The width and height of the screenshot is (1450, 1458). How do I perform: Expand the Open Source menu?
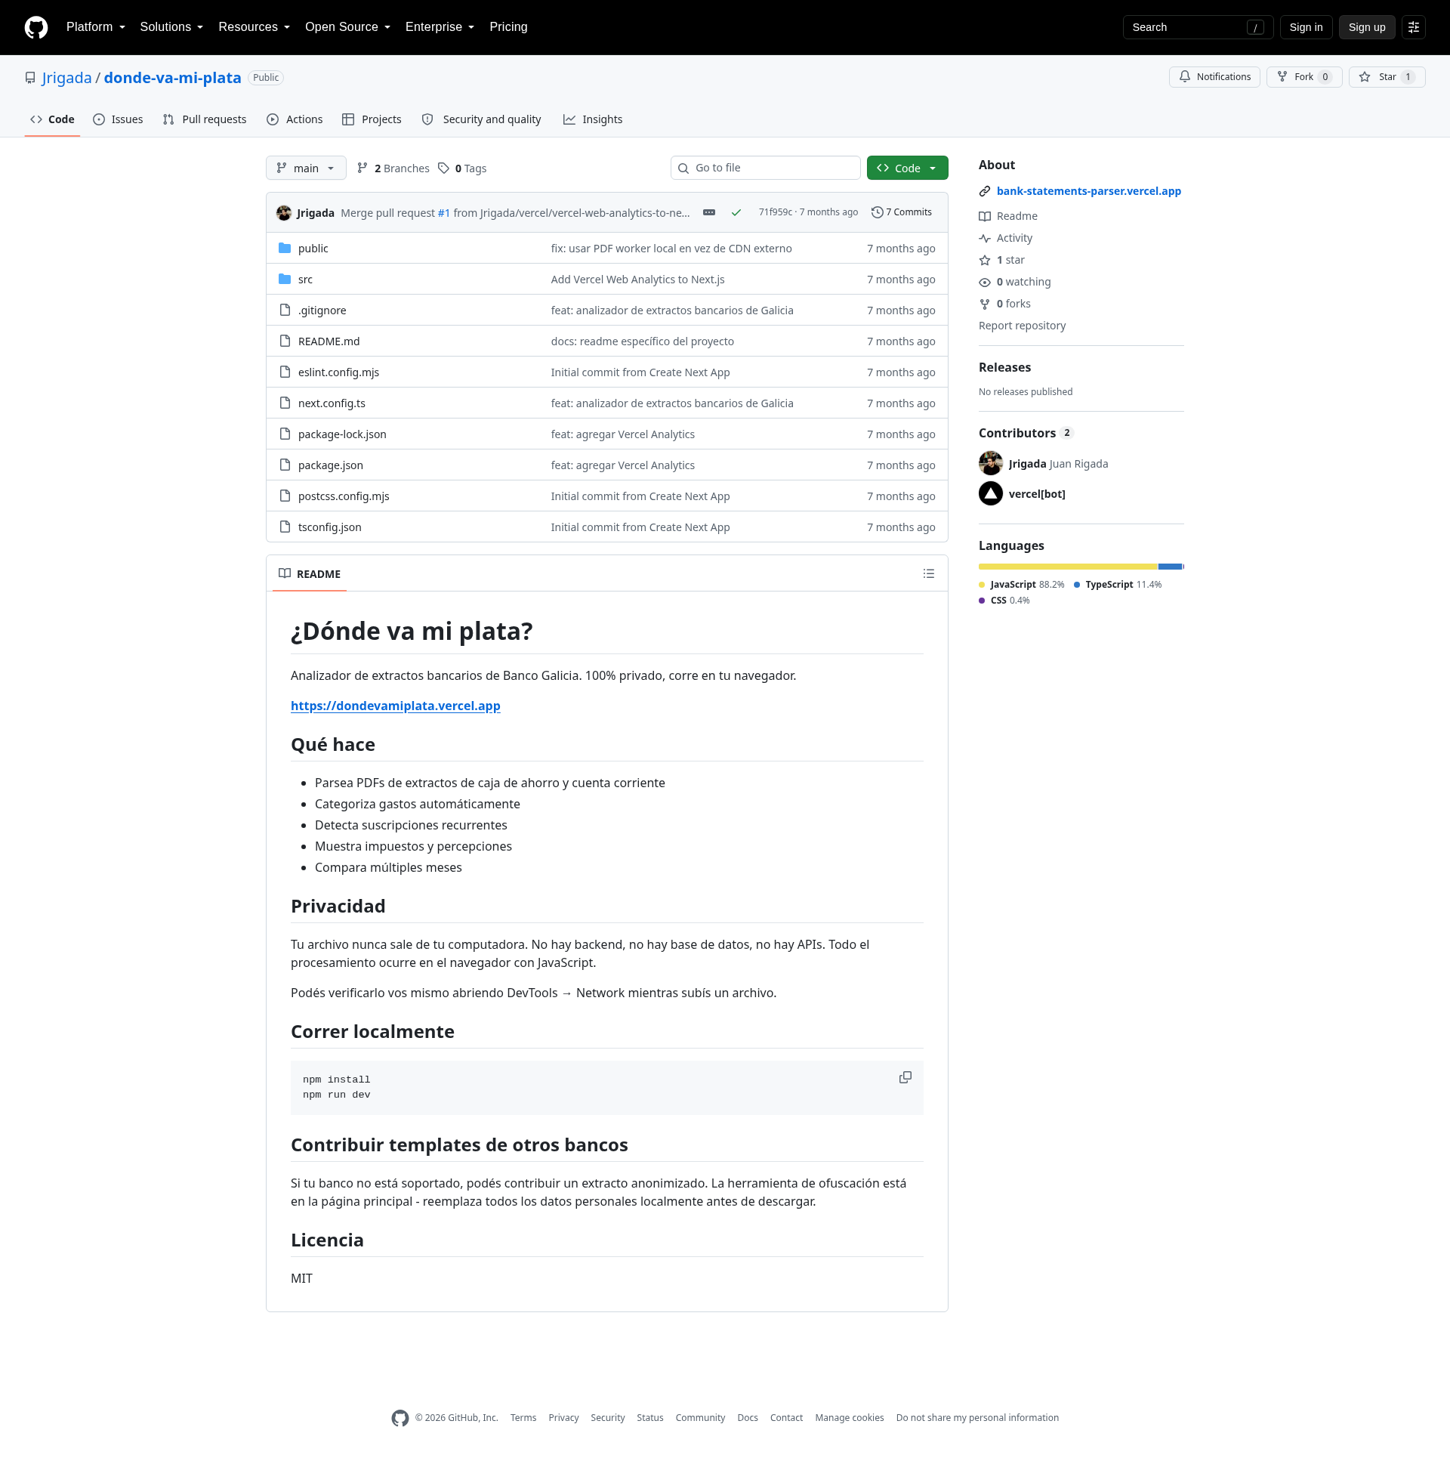[347, 27]
